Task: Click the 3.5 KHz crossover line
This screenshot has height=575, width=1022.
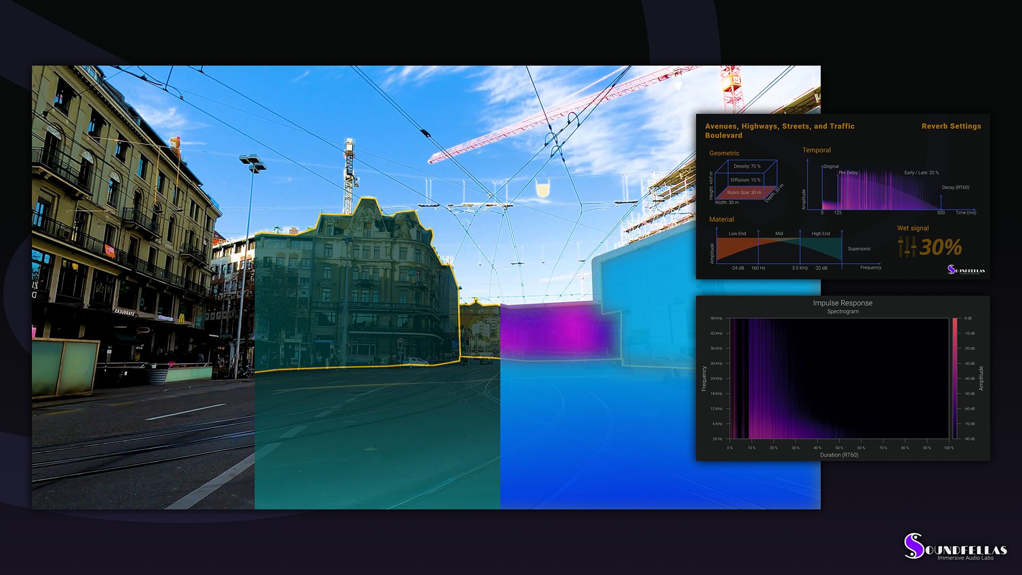Action: click(x=800, y=248)
